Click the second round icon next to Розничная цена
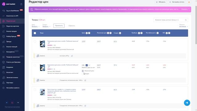The image size is (197, 111). click(111, 33)
